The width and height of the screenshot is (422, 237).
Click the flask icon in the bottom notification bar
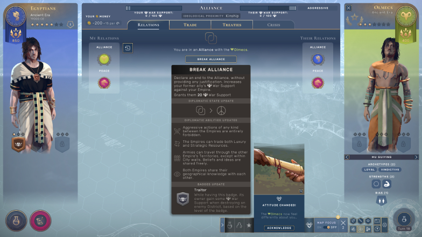click(x=229, y=225)
